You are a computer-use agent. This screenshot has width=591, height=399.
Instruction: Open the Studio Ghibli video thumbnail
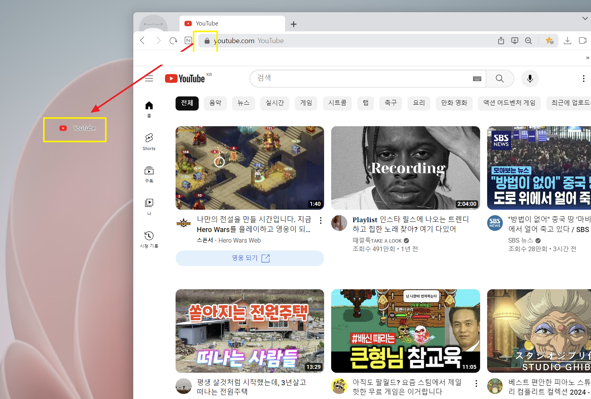point(539,331)
